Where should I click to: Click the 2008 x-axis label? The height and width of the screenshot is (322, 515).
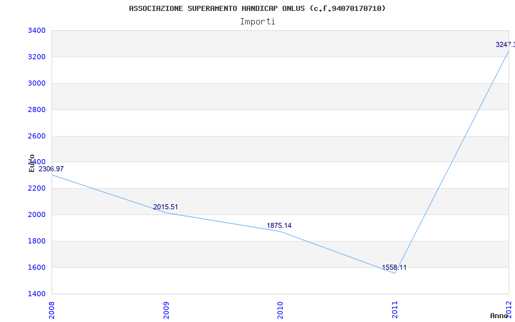(x=52, y=310)
